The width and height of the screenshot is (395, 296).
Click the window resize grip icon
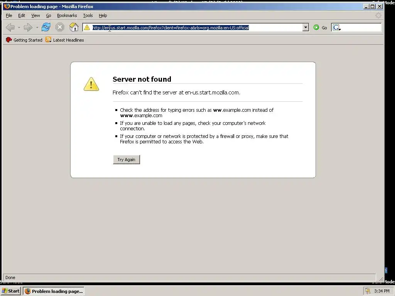pyautogui.click(x=381, y=278)
